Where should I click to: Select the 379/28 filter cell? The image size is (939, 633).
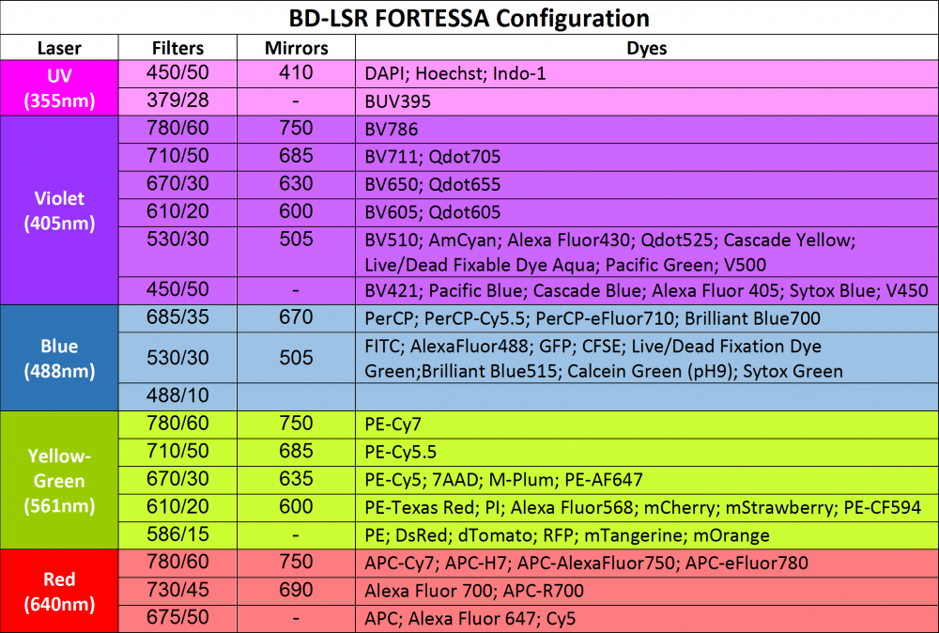tap(177, 101)
